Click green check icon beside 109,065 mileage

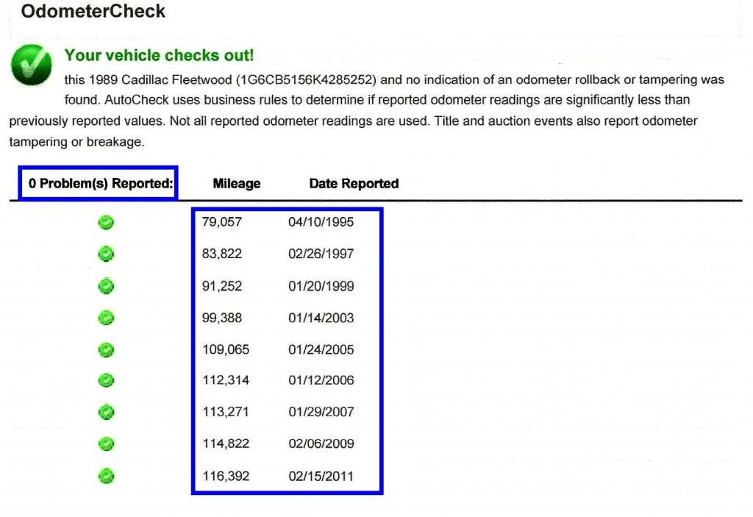[106, 350]
